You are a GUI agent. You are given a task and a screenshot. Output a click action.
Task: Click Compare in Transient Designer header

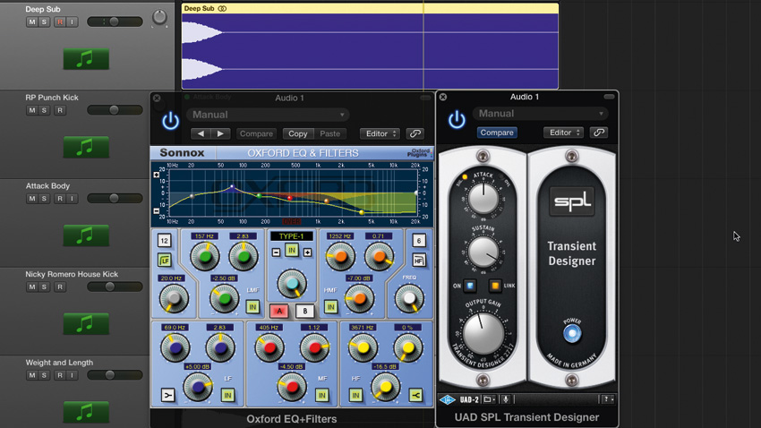tap(497, 133)
